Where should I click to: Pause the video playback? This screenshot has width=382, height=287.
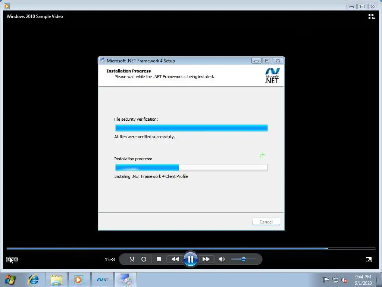191,259
